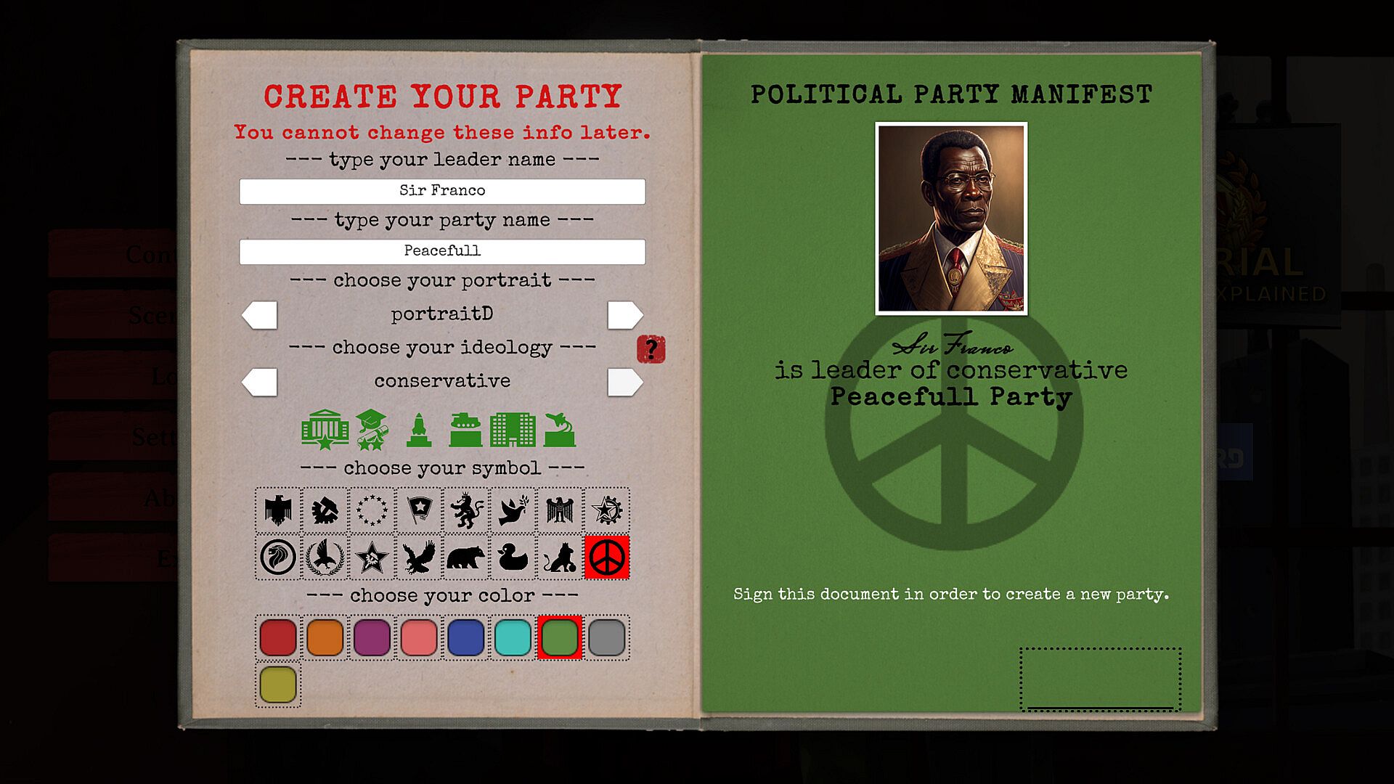Pick the eagle in laurel wreath symbol
Screen dimensions: 1394x784
325,558
